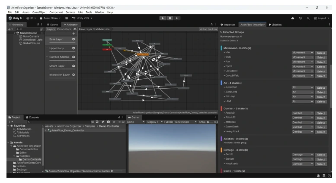336x183 pixels.
Task: Expand AnimFlow_Demo_Controller asset arrow
Action: (46, 130)
